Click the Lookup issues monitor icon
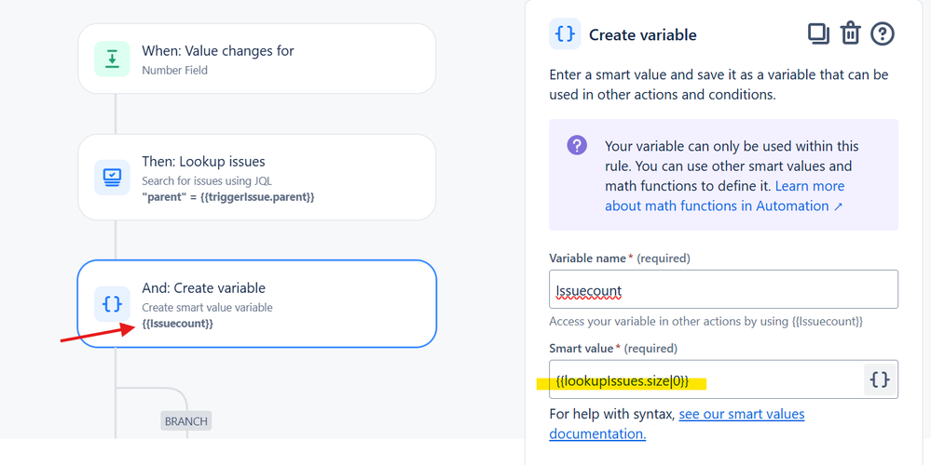The image size is (931, 465). coord(112,177)
